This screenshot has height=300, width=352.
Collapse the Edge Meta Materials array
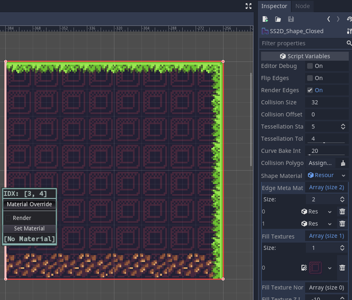point(326,187)
